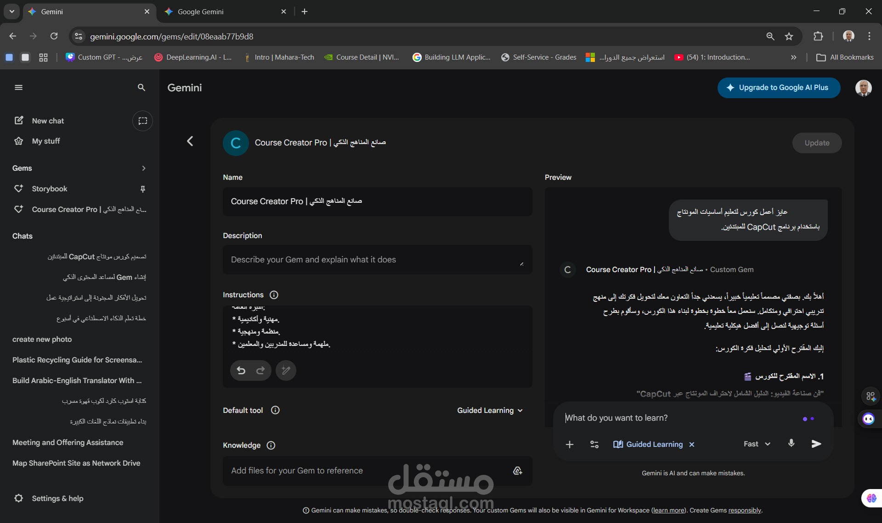
Task: Open chat 'Plastic Recycling Guide for Screensa...'
Action: (x=77, y=360)
